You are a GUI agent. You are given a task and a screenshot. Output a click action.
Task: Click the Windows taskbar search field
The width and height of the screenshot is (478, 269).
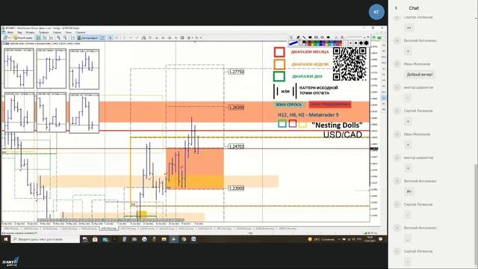tap(46, 239)
